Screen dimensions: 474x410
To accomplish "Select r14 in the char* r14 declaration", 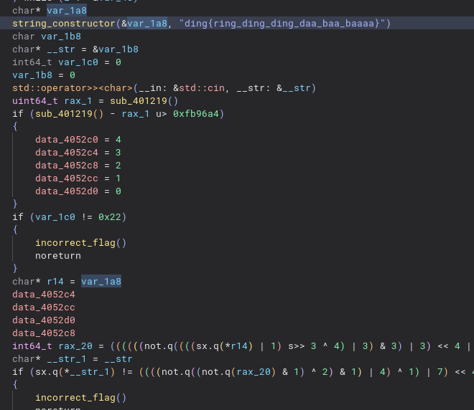I will pos(55,282).
